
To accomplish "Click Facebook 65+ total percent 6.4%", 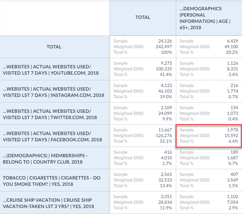I will (233, 141).
